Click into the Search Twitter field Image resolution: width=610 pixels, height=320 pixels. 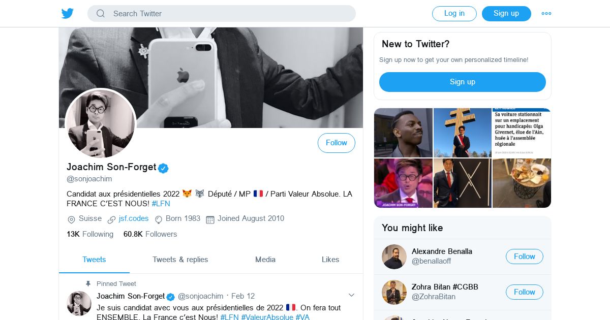pyautogui.click(x=229, y=14)
